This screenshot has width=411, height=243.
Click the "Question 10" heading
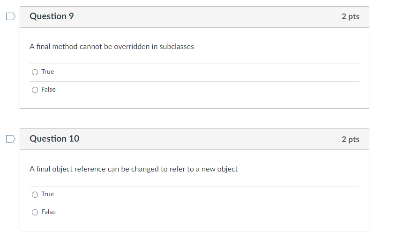(x=54, y=139)
